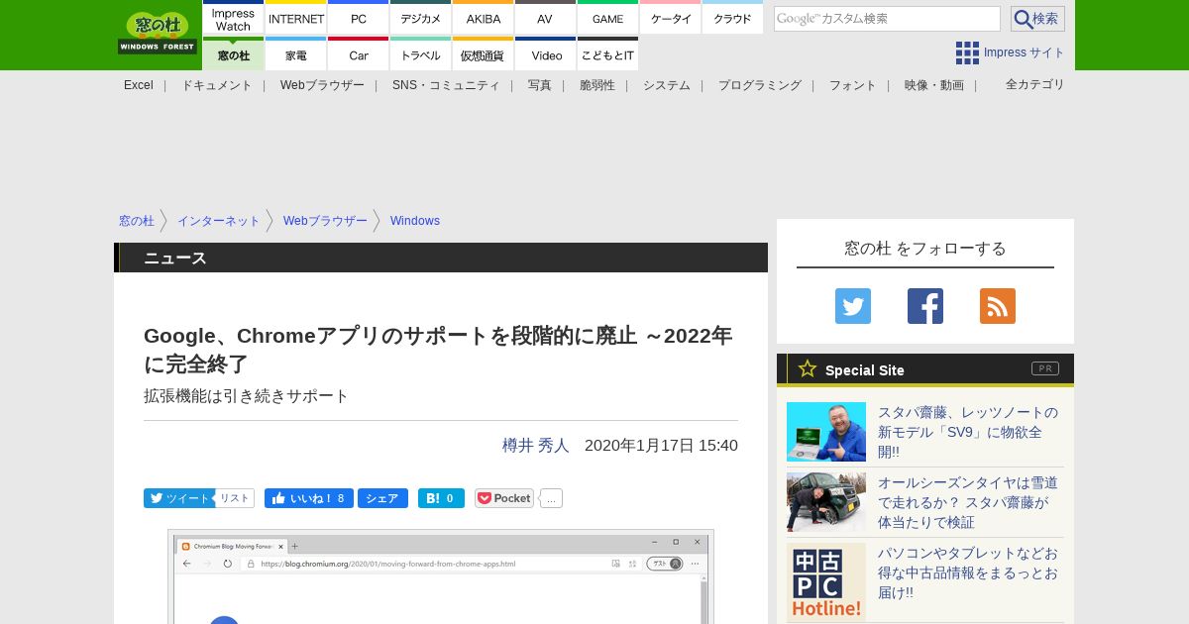Open the 家電 tab
The height and width of the screenshot is (624, 1189).
[x=296, y=54]
